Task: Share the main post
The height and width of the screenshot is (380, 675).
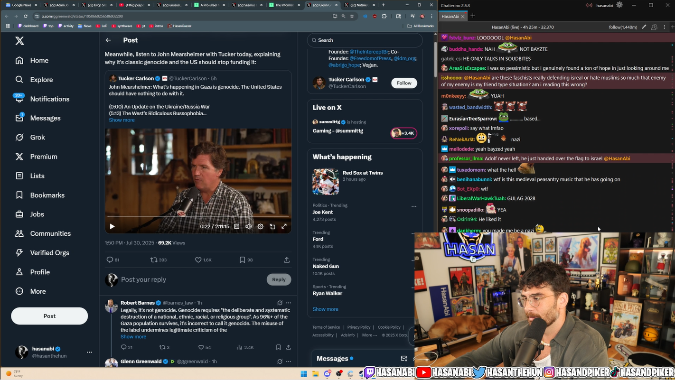Action: (287, 260)
